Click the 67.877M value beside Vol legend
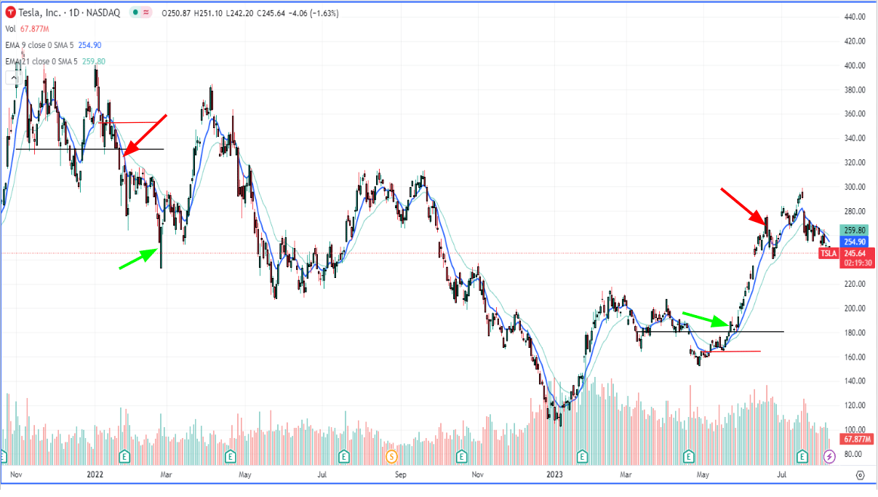Screen dimensions: 878x497 pos(36,29)
